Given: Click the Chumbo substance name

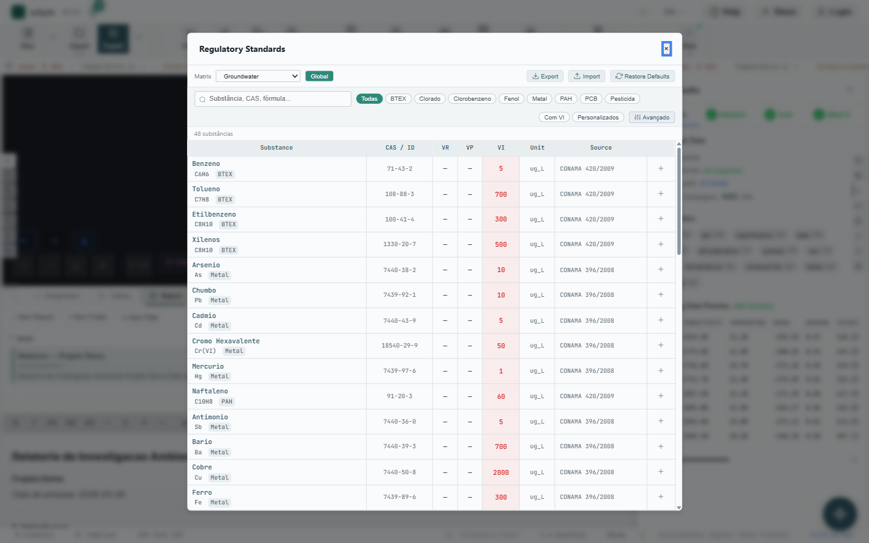Looking at the screenshot, I should point(204,291).
